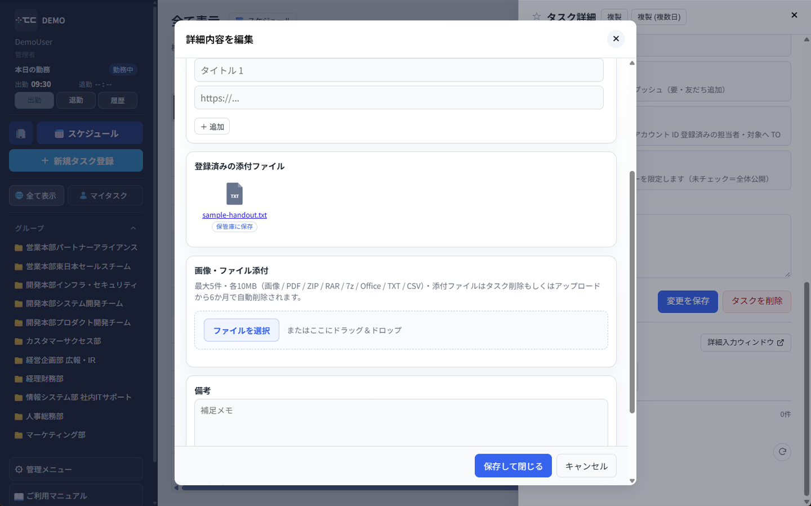Viewport: 811px width, 506px height.
Task: Close the 詳細内容を編集 dialog with X
Action: (616, 39)
